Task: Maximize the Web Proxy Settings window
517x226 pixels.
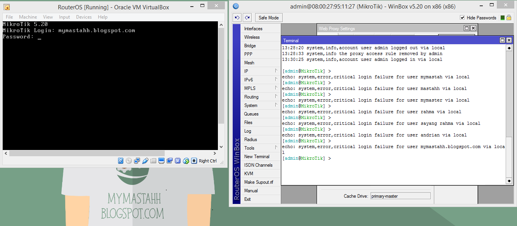Action: [x=467, y=28]
